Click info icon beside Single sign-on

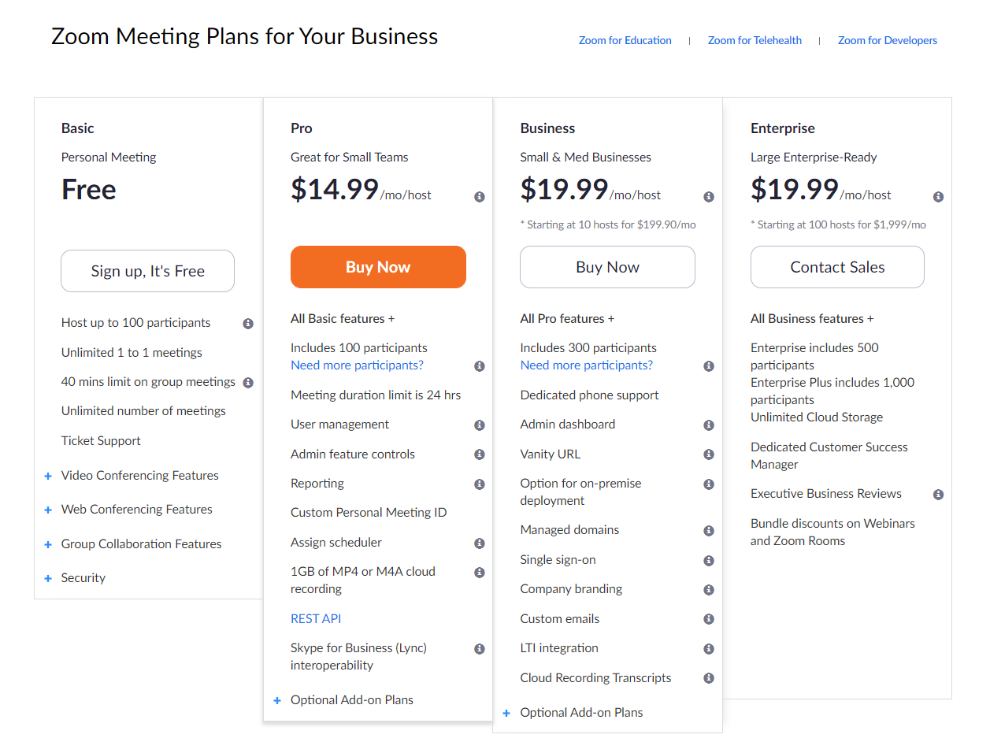[x=709, y=561]
